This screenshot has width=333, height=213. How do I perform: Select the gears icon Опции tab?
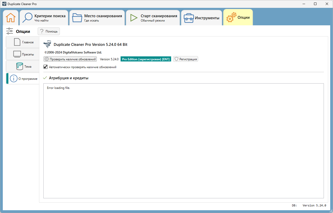click(x=231, y=18)
